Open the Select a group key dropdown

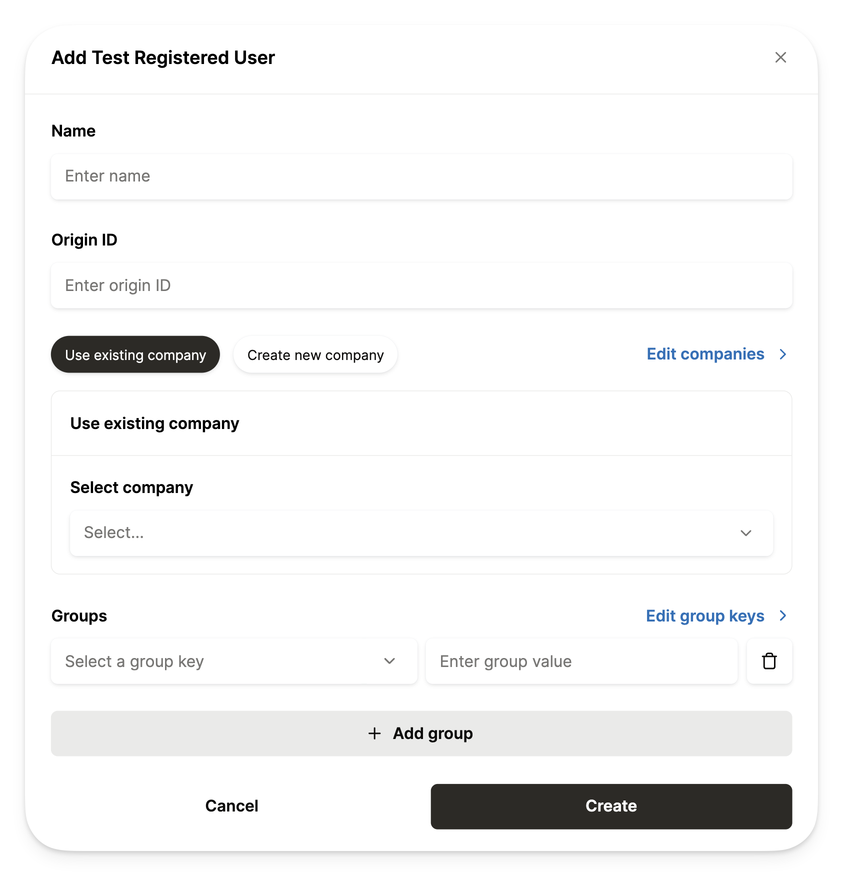pos(233,661)
